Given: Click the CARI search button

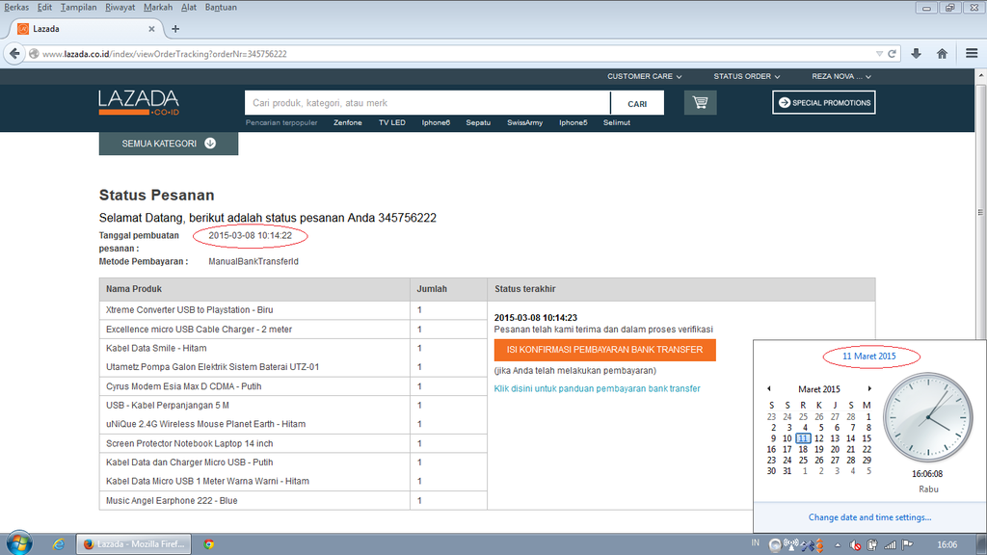Looking at the screenshot, I should coord(637,104).
